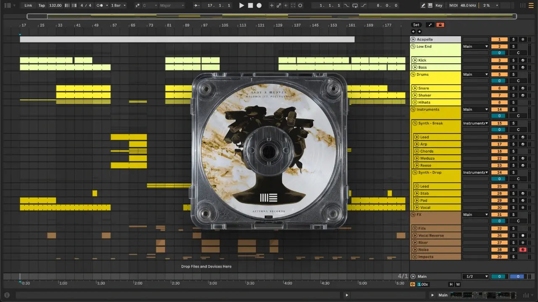
Task: Toggle punch-in switch icon
Action: pos(346,5)
